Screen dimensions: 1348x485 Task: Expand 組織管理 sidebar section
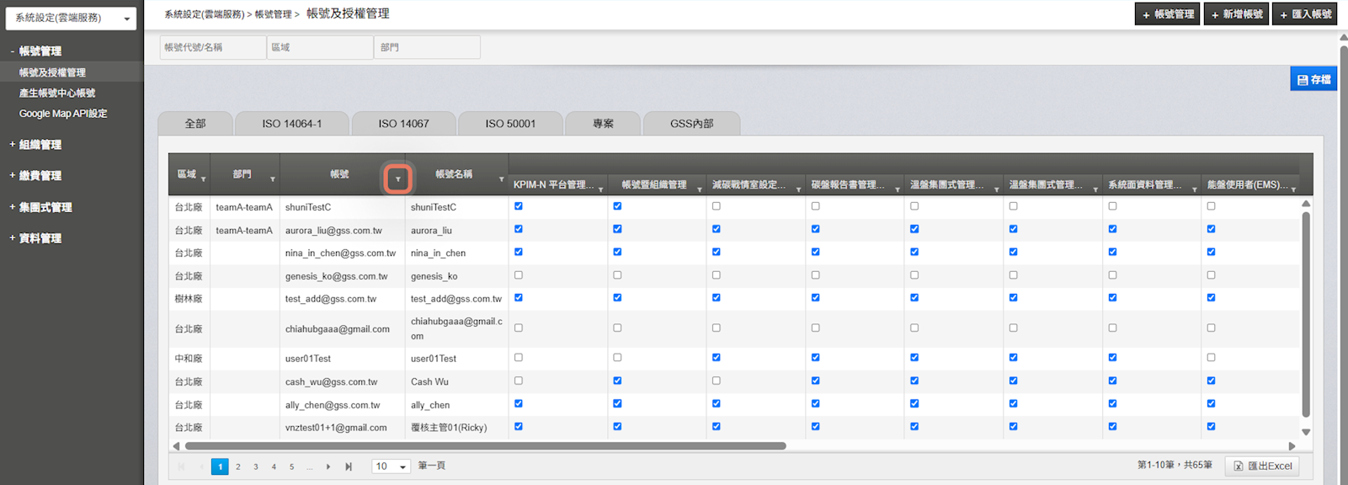pyautogui.click(x=40, y=145)
